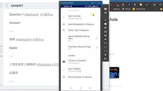Viewport: 163px width, 91px height.
Task: Tap Android home circle navigation button
Action: 80,88
